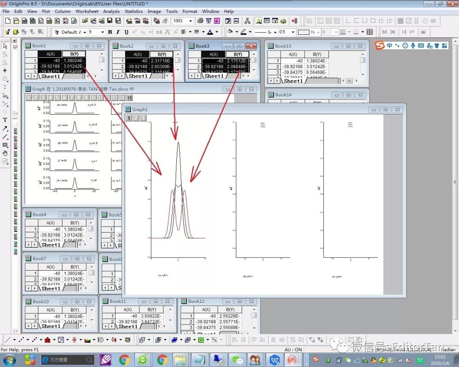The width and height of the screenshot is (459, 367).
Task: Toggle Superscript formatting
Action: 134,32
